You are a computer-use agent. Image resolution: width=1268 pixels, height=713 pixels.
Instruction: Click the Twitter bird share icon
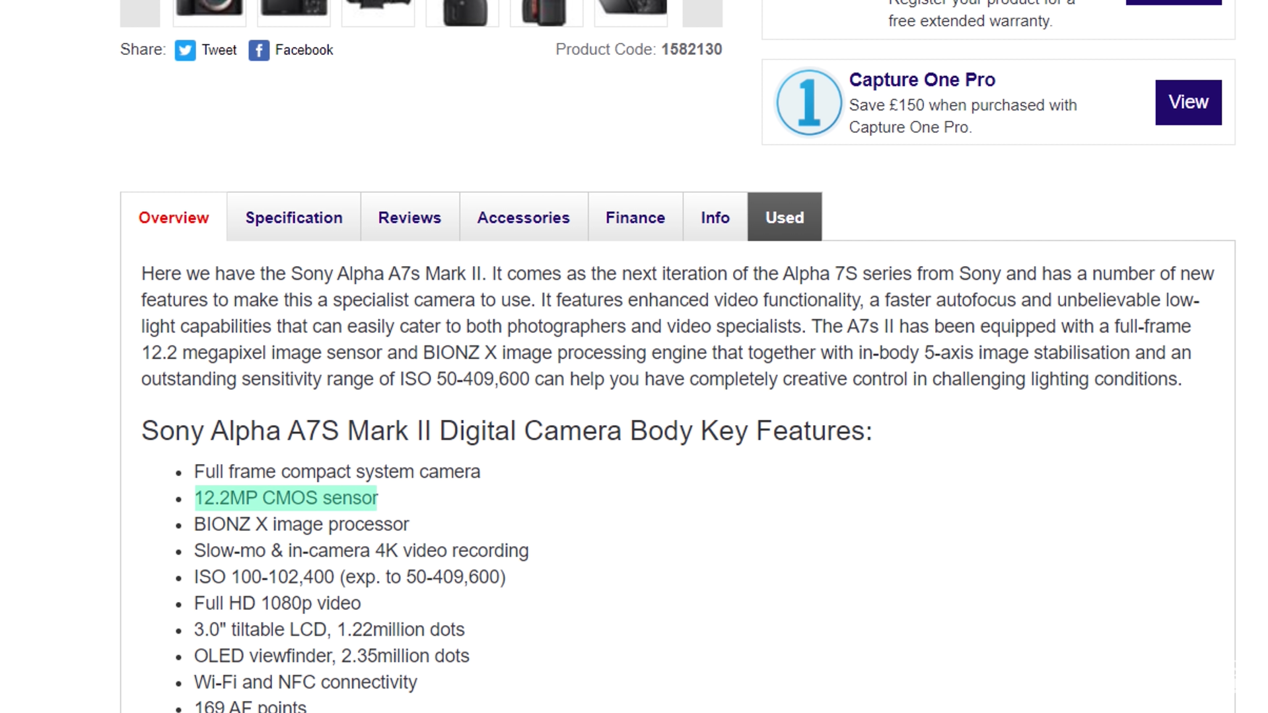(x=185, y=50)
